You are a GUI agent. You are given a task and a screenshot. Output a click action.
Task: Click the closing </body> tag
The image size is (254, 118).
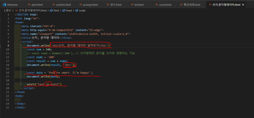click(x=20, y=104)
